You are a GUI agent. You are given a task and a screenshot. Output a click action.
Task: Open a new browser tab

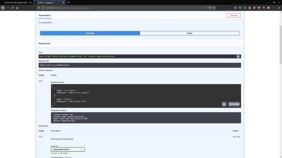click(x=68, y=3)
